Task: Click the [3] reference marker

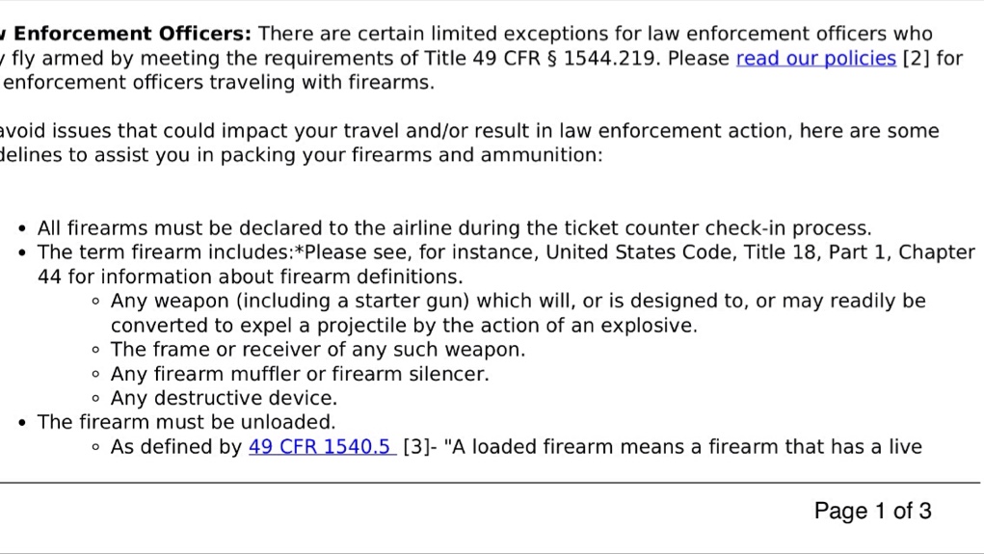Action: [x=416, y=447]
